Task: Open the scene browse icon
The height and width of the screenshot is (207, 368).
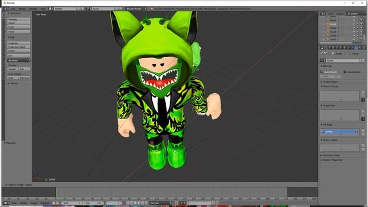Action: click(88, 9)
